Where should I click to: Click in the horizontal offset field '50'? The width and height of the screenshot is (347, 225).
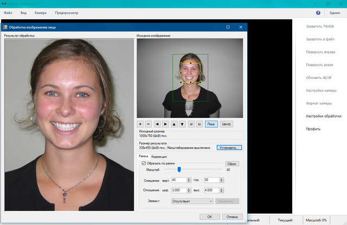tap(212, 180)
